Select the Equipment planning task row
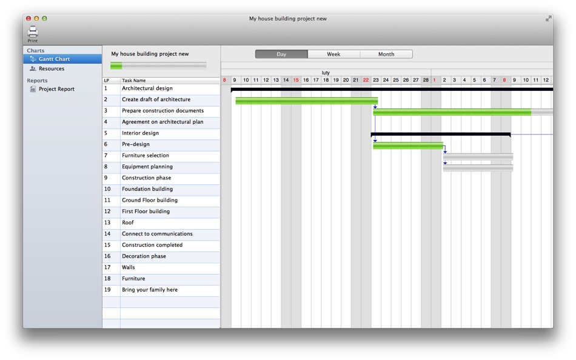This screenshot has width=576, height=360. [x=161, y=167]
